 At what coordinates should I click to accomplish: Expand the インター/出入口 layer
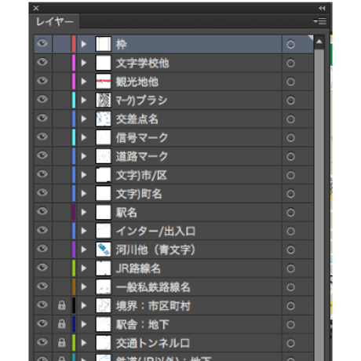click(84, 231)
